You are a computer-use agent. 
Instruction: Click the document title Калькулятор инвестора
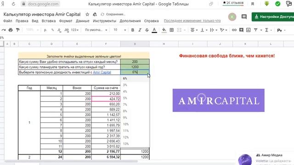42,14
